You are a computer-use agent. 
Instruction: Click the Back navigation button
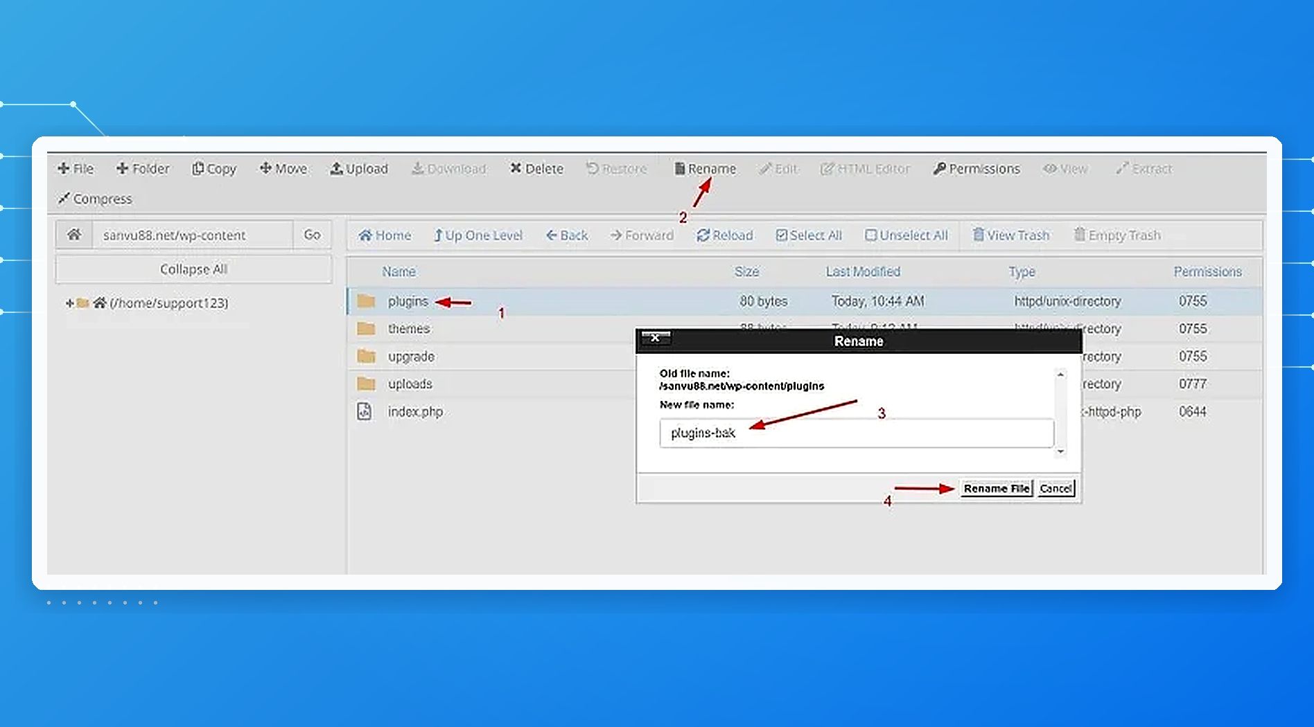567,235
